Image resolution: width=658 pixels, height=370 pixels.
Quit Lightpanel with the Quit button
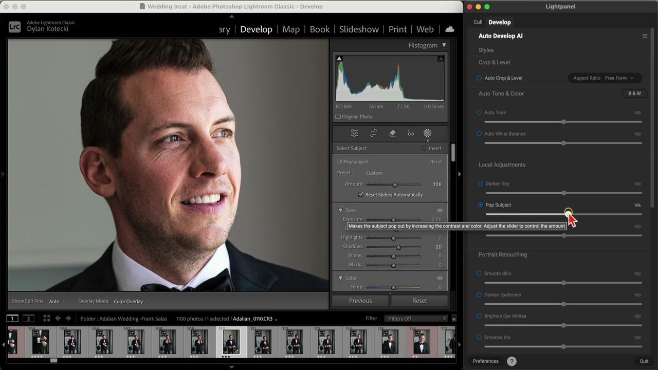tap(644, 361)
